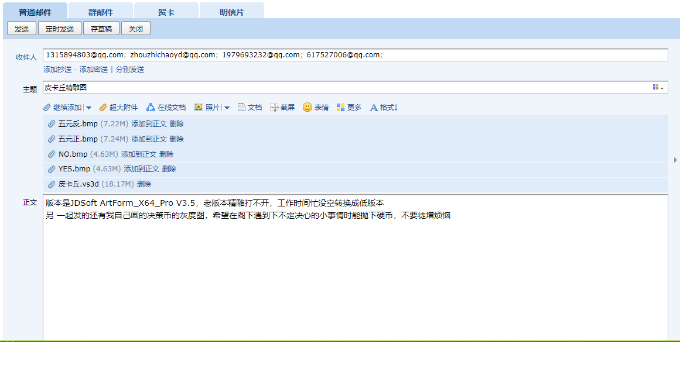Click the paperclip icon beside 五元正.bmp
Image resolution: width=680 pixels, height=379 pixels.
click(51, 139)
